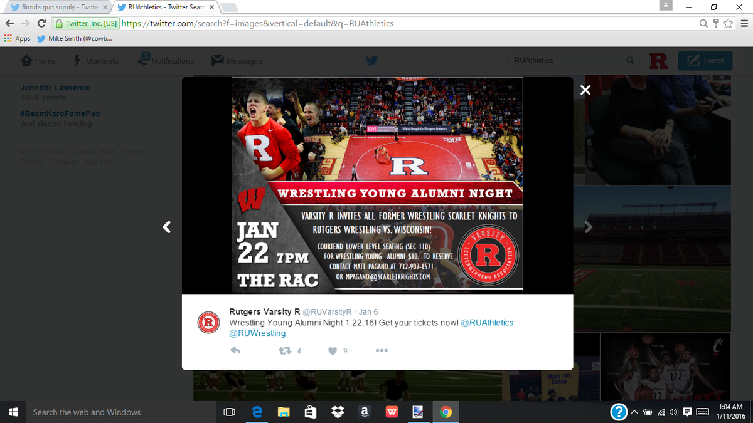Click the Twitter bird logo in navbar
The height and width of the screenshot is (423, 753).
tap(372, 61)
